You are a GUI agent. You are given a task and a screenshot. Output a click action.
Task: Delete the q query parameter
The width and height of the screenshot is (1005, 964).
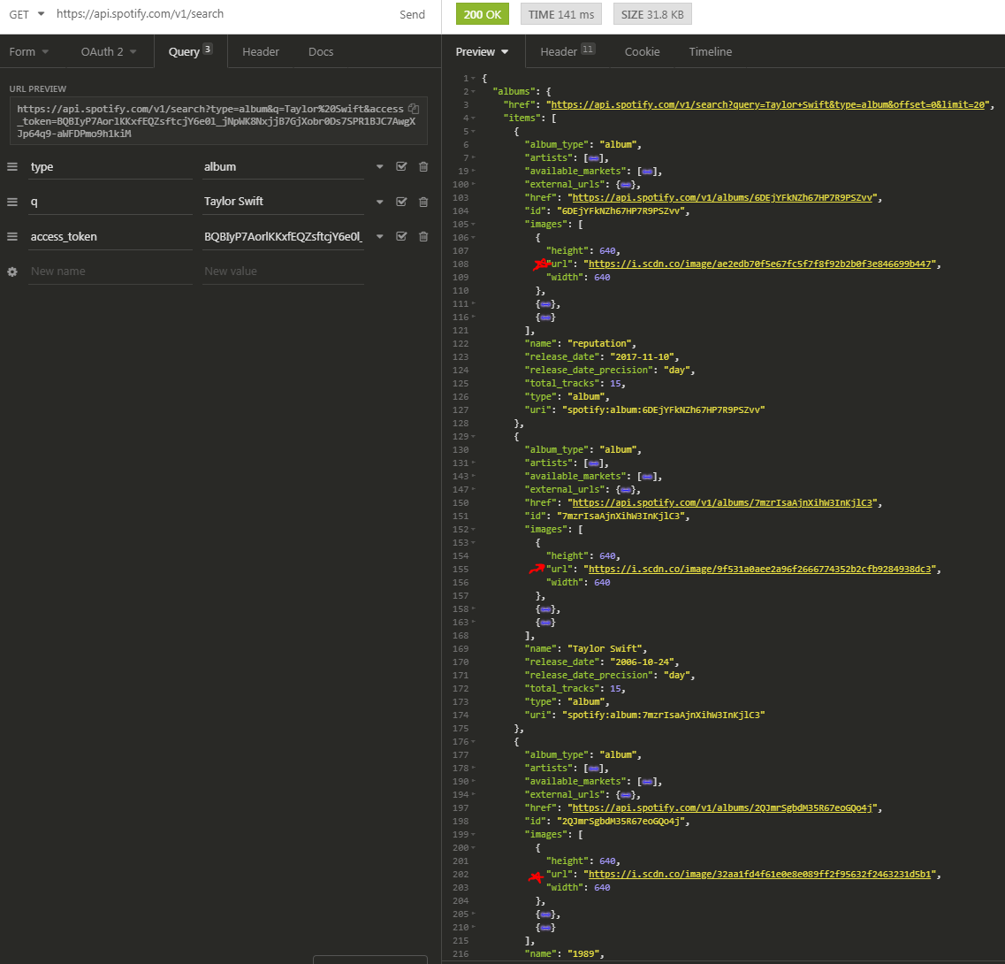point(423,202)
